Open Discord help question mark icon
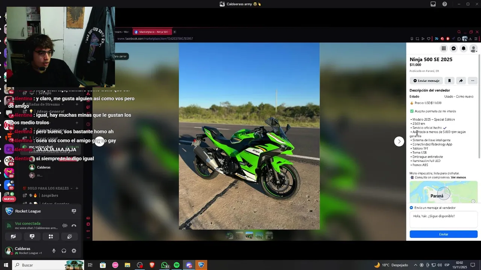Viewport: 481px width, 270px height. coord(445,4)
